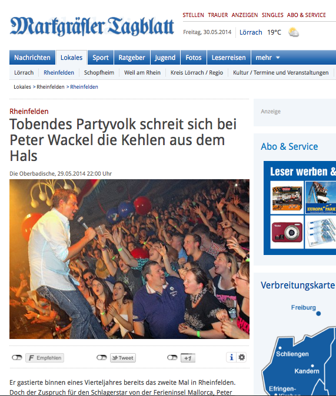
Task: Open the Lörrach weather location link
Action: (x=251, y=32)
